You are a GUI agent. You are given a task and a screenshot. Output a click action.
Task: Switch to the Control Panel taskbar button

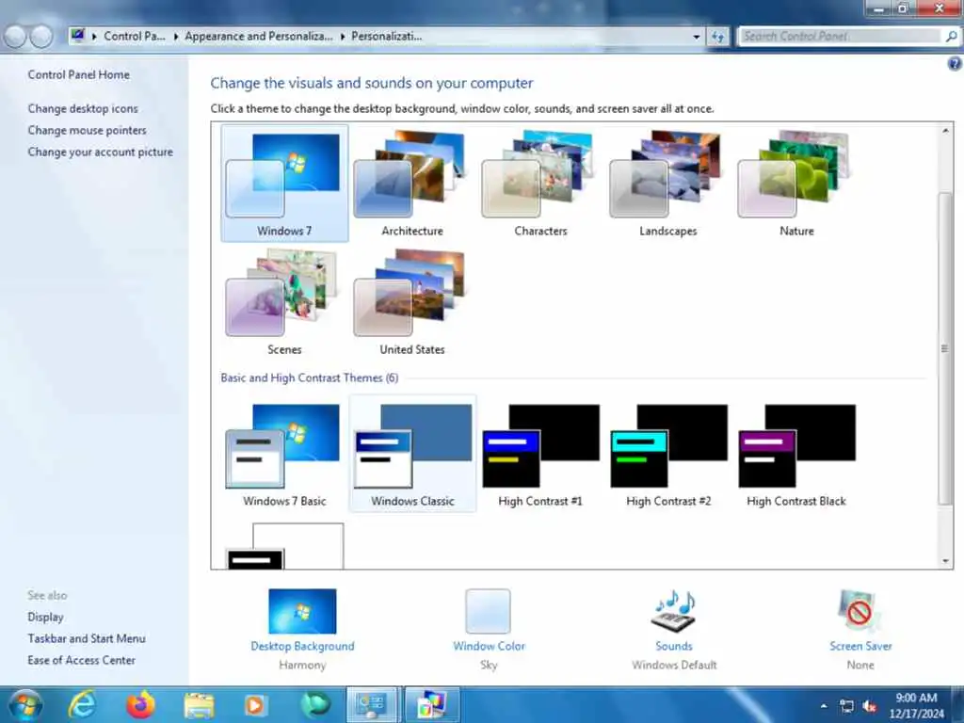(373, 704)
